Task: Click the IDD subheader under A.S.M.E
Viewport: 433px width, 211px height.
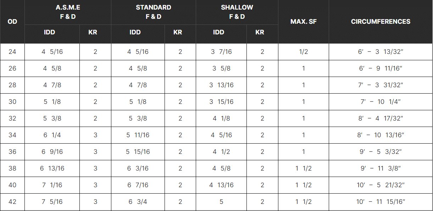Action: coord(49,32)
